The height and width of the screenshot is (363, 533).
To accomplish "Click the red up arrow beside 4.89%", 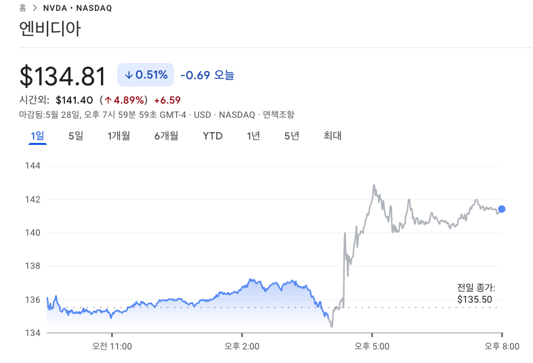I will pyautogui.click(x=108, y=100).
